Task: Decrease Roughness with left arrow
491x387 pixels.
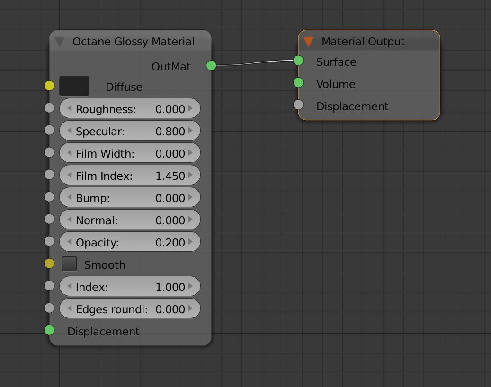Action: [x=70, y=108]
